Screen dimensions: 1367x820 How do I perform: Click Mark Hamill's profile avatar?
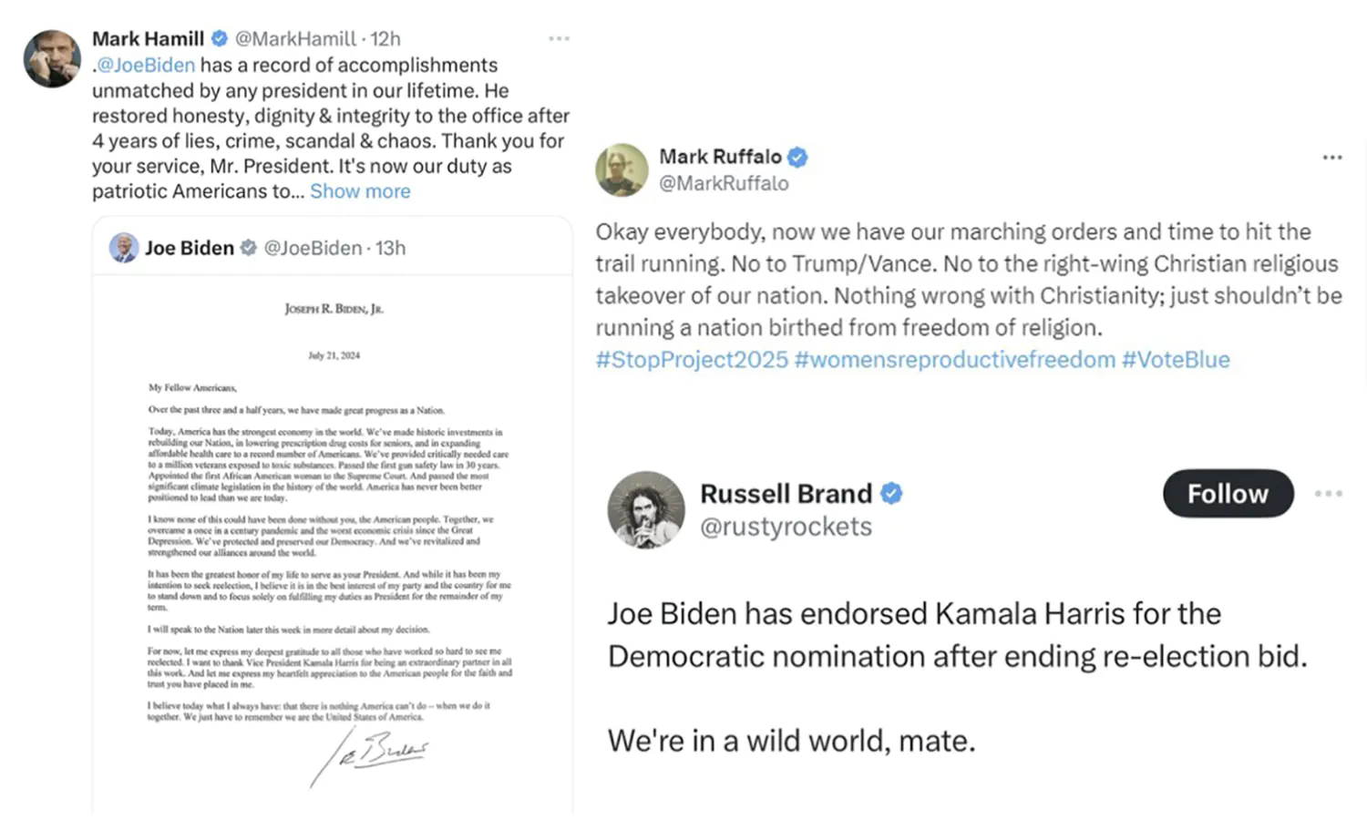[52, 58]
